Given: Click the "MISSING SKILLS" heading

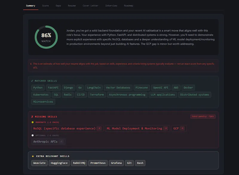Looking at the screenshot, I should 46,117.
